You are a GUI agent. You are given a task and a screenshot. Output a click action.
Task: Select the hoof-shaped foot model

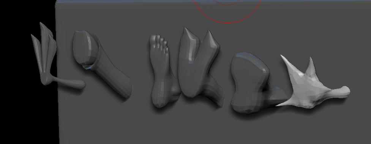tap(102, 64)
